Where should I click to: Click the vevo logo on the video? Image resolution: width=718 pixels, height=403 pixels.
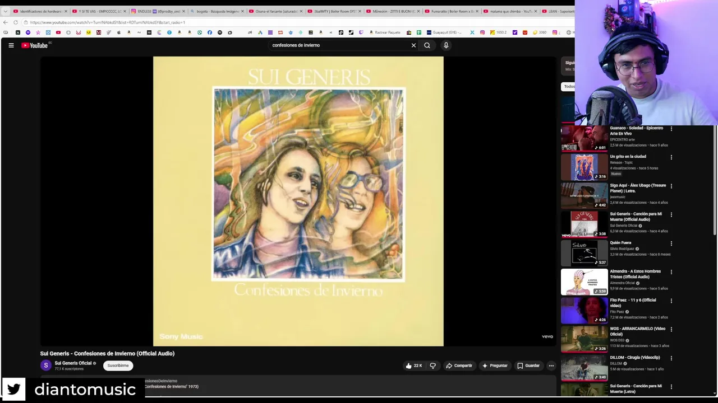(x=547, y=336)
